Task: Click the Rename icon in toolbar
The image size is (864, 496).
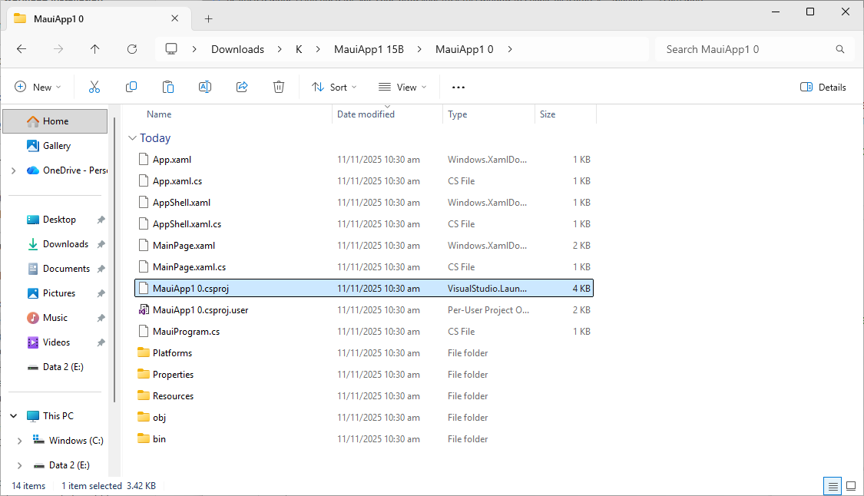Action: pos(205,87)
